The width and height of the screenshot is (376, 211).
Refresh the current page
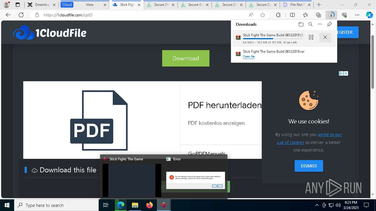pos(21,15)
